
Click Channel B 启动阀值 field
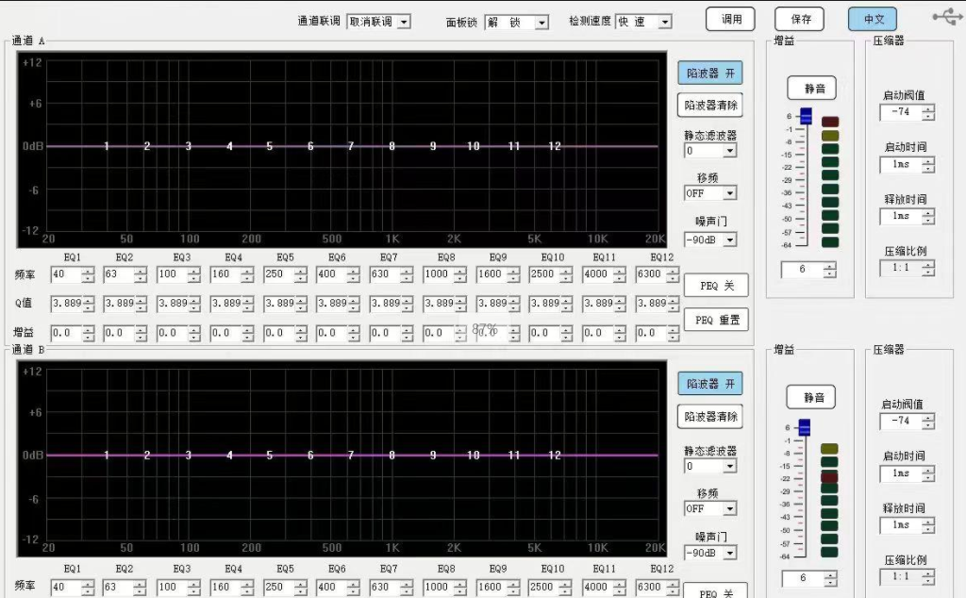point(901,422)
